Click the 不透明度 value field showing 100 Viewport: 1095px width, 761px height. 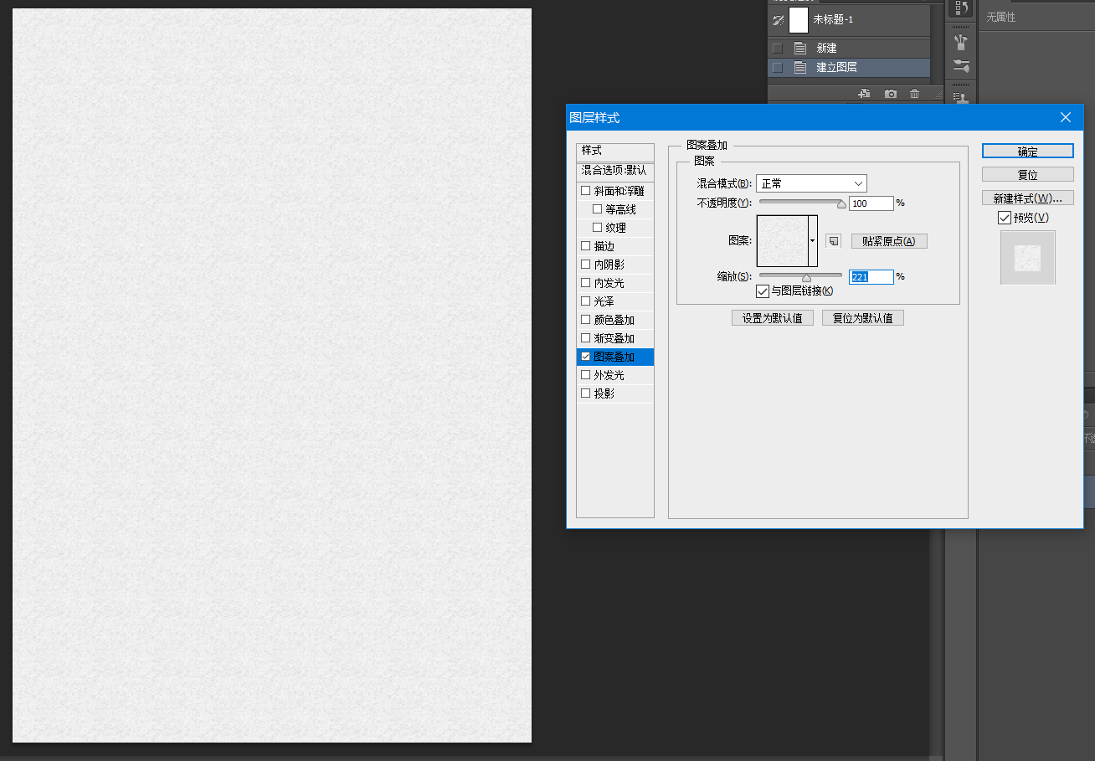(871, 203)
